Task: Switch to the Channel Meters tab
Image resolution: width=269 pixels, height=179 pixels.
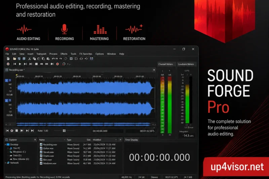Action: click(x=166, y=64)
